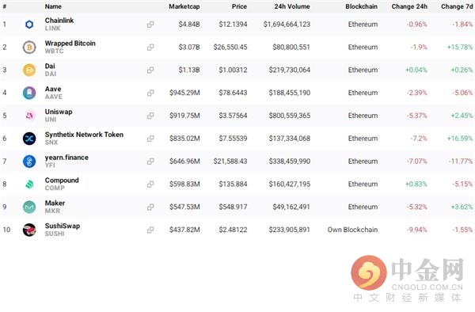Open external link icon for Chainlink row
Viewport: 475px width, 312px height.
pyautogui.click(x=150, y=25)
